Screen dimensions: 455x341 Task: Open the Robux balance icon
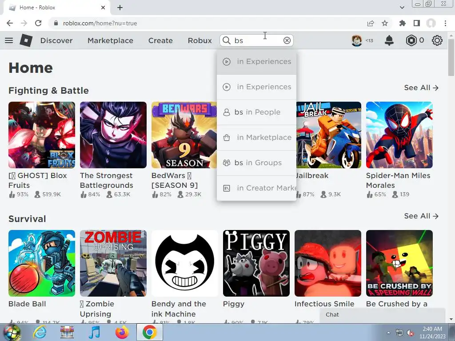pos(411,40)
